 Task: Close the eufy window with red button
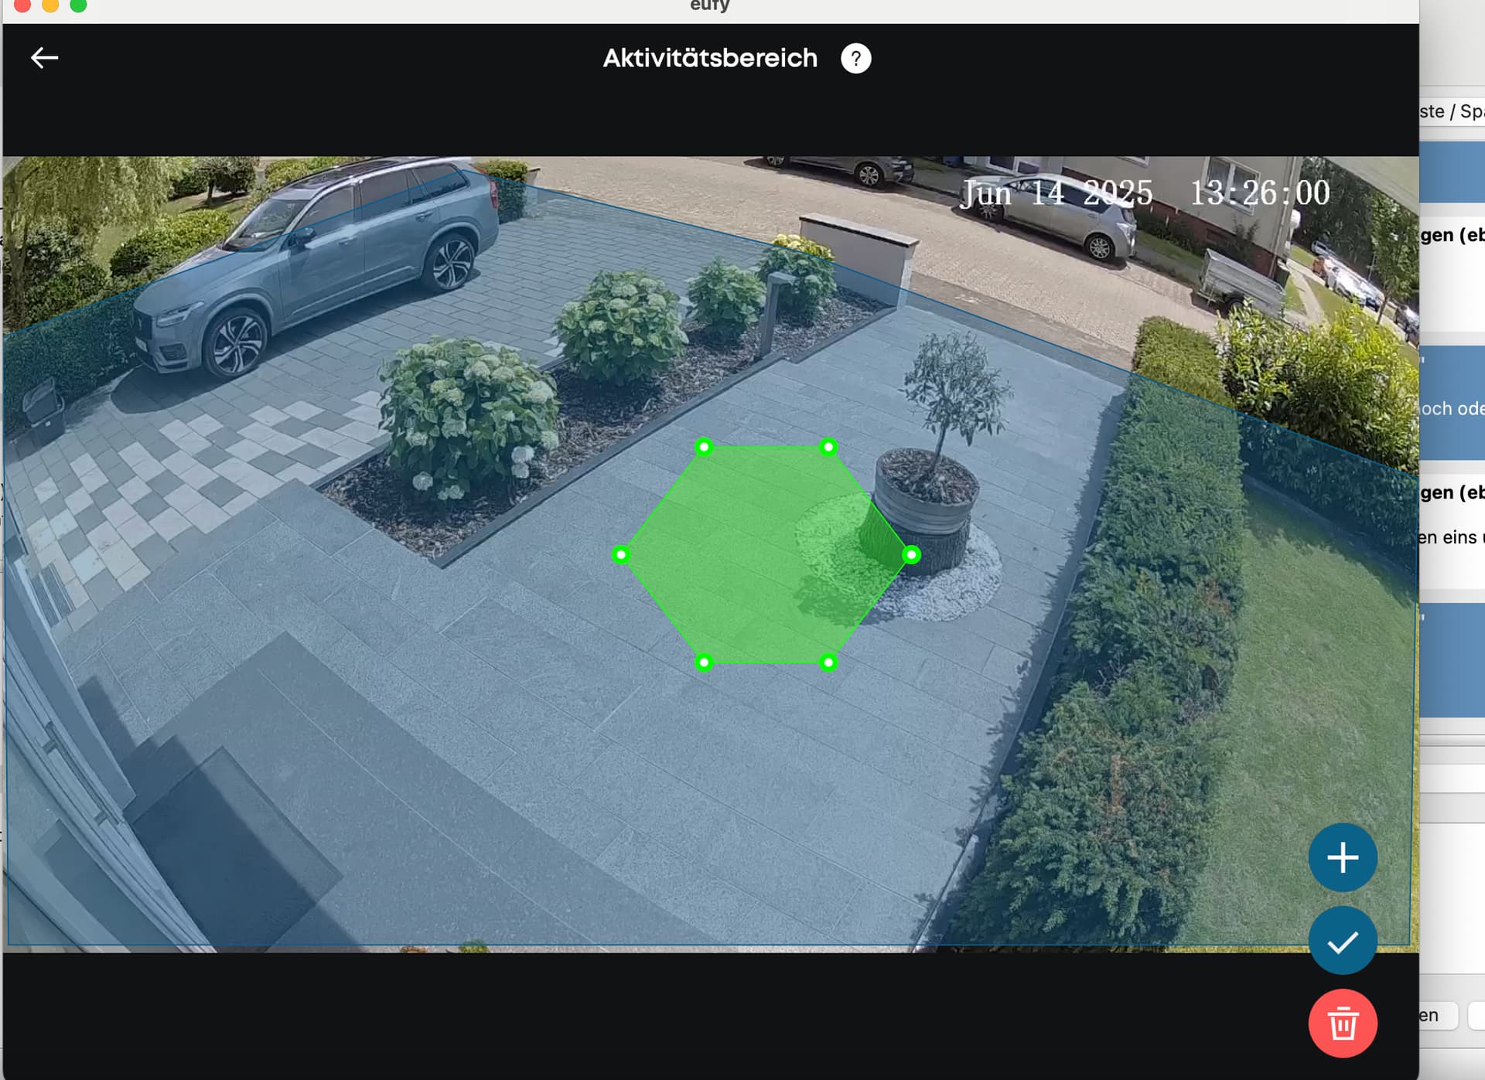pyautogui.click(x=22, y=5)
